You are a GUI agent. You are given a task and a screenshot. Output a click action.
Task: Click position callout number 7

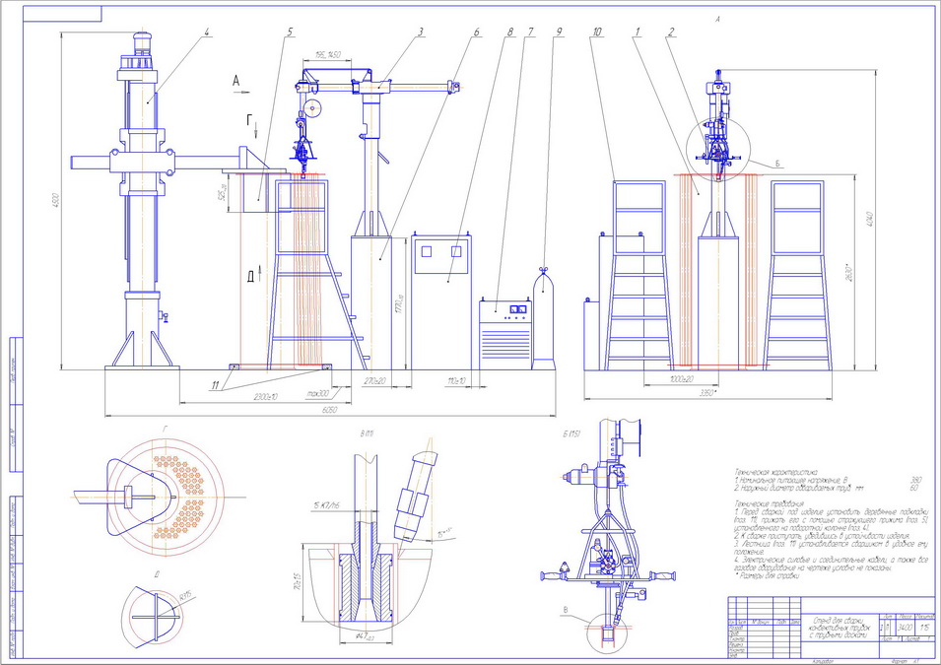click(x=530, y=32)
